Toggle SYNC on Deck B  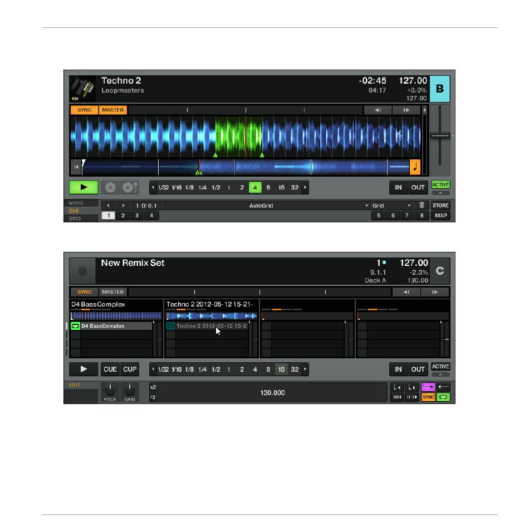[x=85, y=110]
